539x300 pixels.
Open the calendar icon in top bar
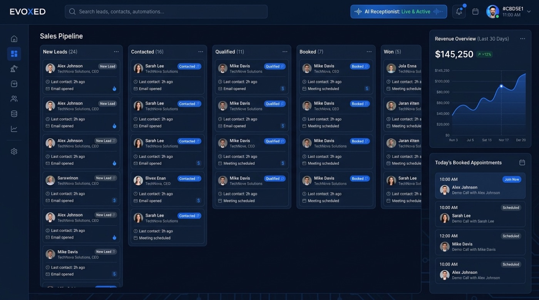[475, 12]
